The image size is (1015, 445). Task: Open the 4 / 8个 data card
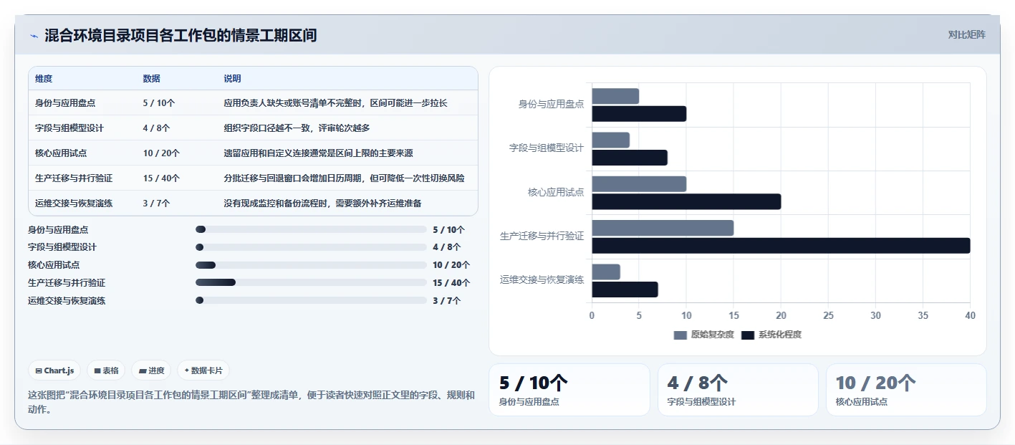click(x=738, y=390)
